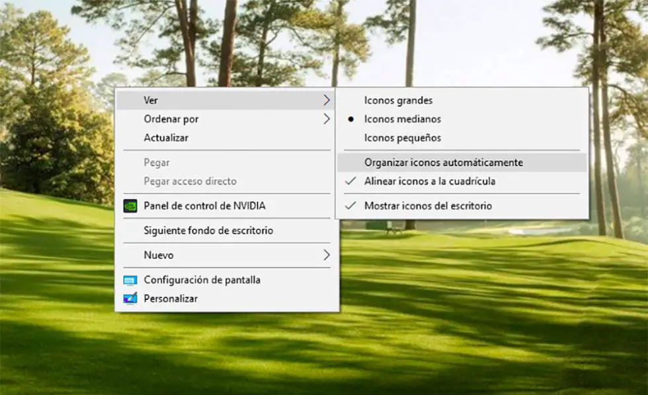
Task: Open Panel de control de NVIDIA
Action: click(x=225, y=206)
